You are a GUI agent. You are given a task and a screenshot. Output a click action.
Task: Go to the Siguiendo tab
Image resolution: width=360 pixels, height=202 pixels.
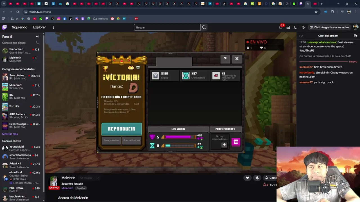[19, 27]
